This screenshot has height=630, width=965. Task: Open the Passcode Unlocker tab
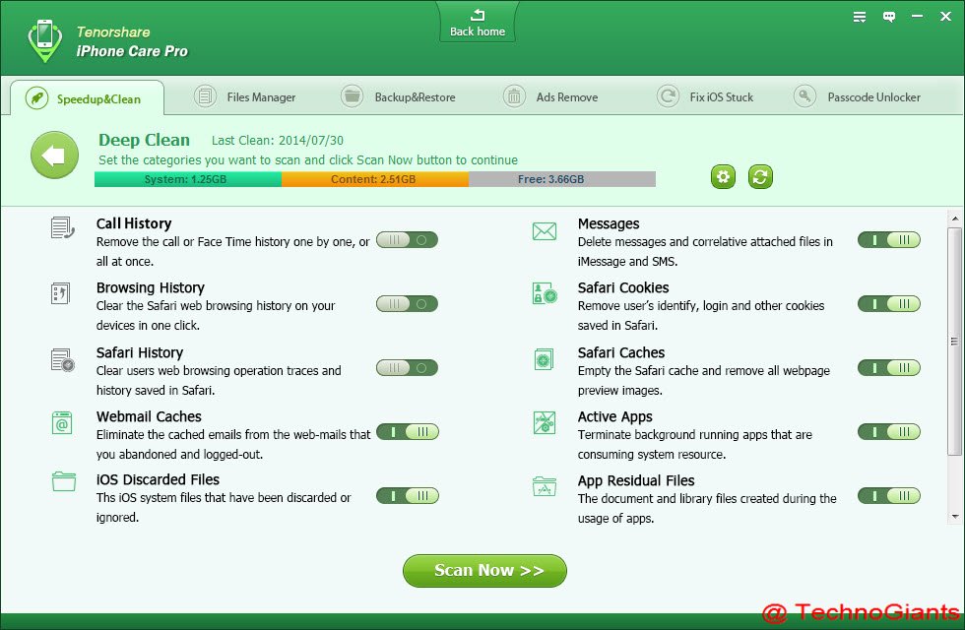(x=858, y=97)
